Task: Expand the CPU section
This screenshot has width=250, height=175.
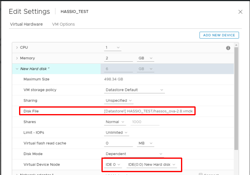Action: pos(17,48)
